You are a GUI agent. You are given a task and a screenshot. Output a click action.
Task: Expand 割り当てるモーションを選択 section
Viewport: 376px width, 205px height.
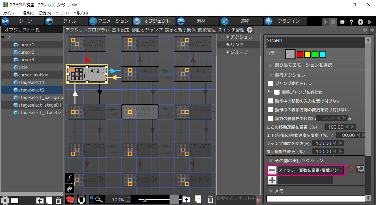point(271,65)
